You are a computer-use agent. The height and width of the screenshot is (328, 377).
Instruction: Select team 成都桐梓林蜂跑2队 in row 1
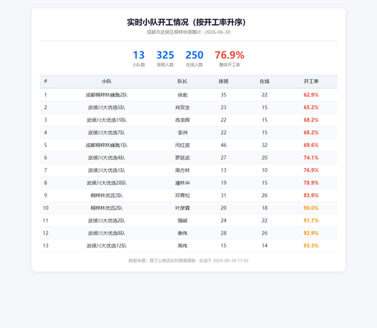[106, 95]
